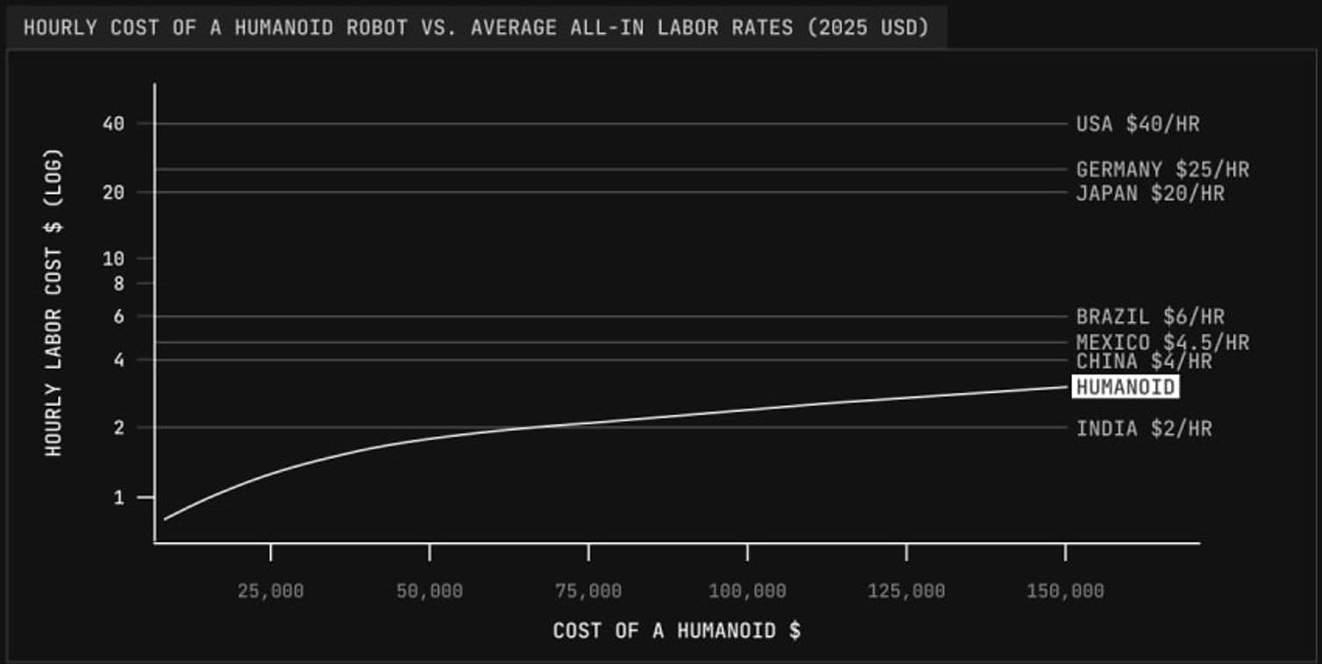The height and width of the screenshot is (664, 1322).
Task: Select the 150,000 x-axis tick label
Action: click(1065, 591)
